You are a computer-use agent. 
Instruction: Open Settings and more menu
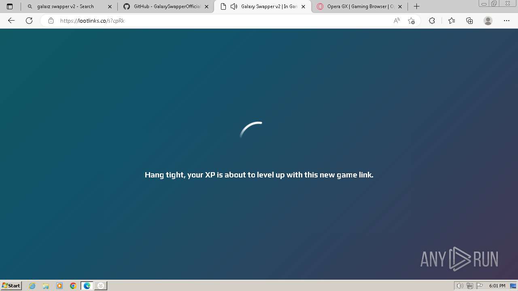507,21
